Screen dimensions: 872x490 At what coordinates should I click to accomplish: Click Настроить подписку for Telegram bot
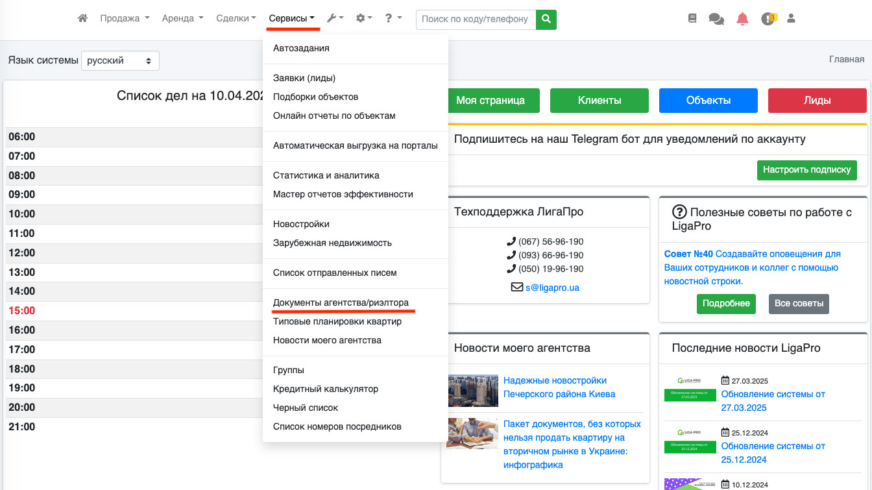click(x=806, y=170)
